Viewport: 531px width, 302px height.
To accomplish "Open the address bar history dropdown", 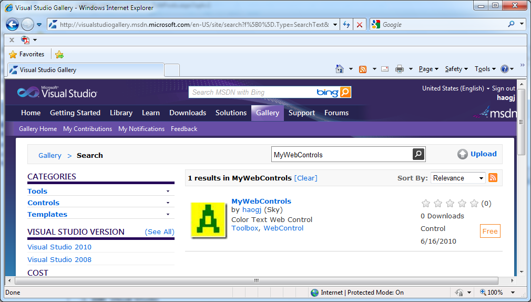I will (335, 24).
